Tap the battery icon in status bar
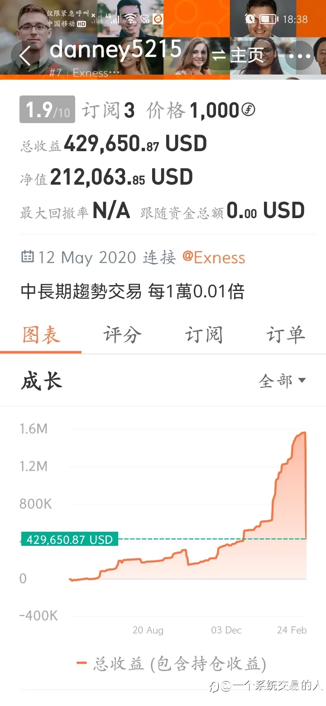Image resolution: width=326 pixels, height=706 pixels. [x=268, y=19]
